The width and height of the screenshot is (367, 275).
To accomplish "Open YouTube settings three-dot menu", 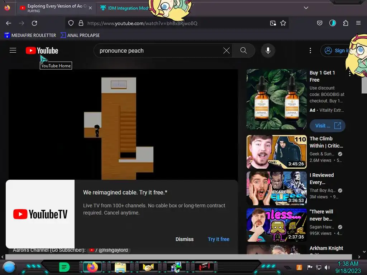I will click(310, 50).
